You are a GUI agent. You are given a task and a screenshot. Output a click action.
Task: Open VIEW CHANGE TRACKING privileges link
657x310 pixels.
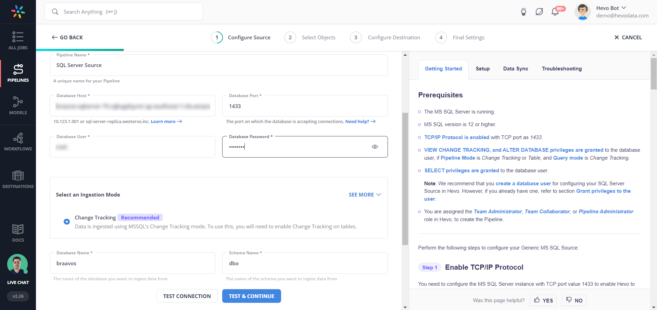pos(514,150)
